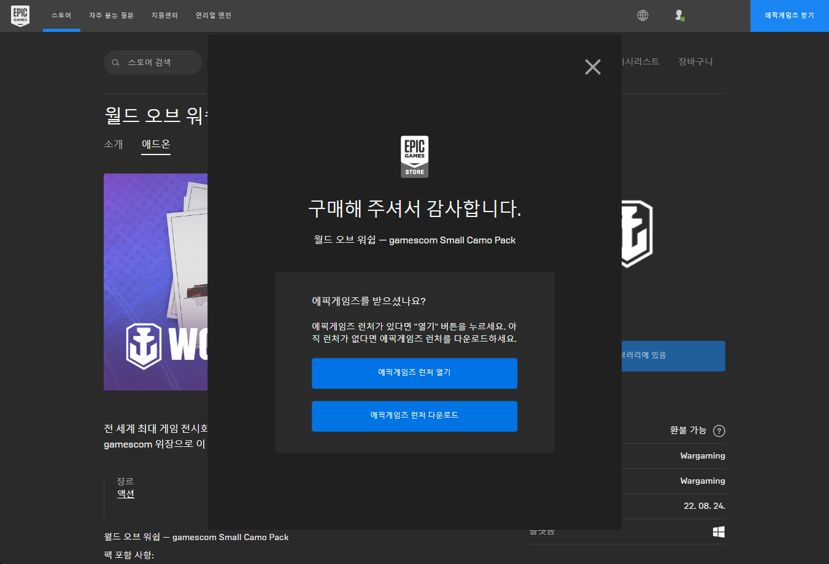
Task: Open 언리얼 엔진 in top navigation
Action: [x=214, y=15]
